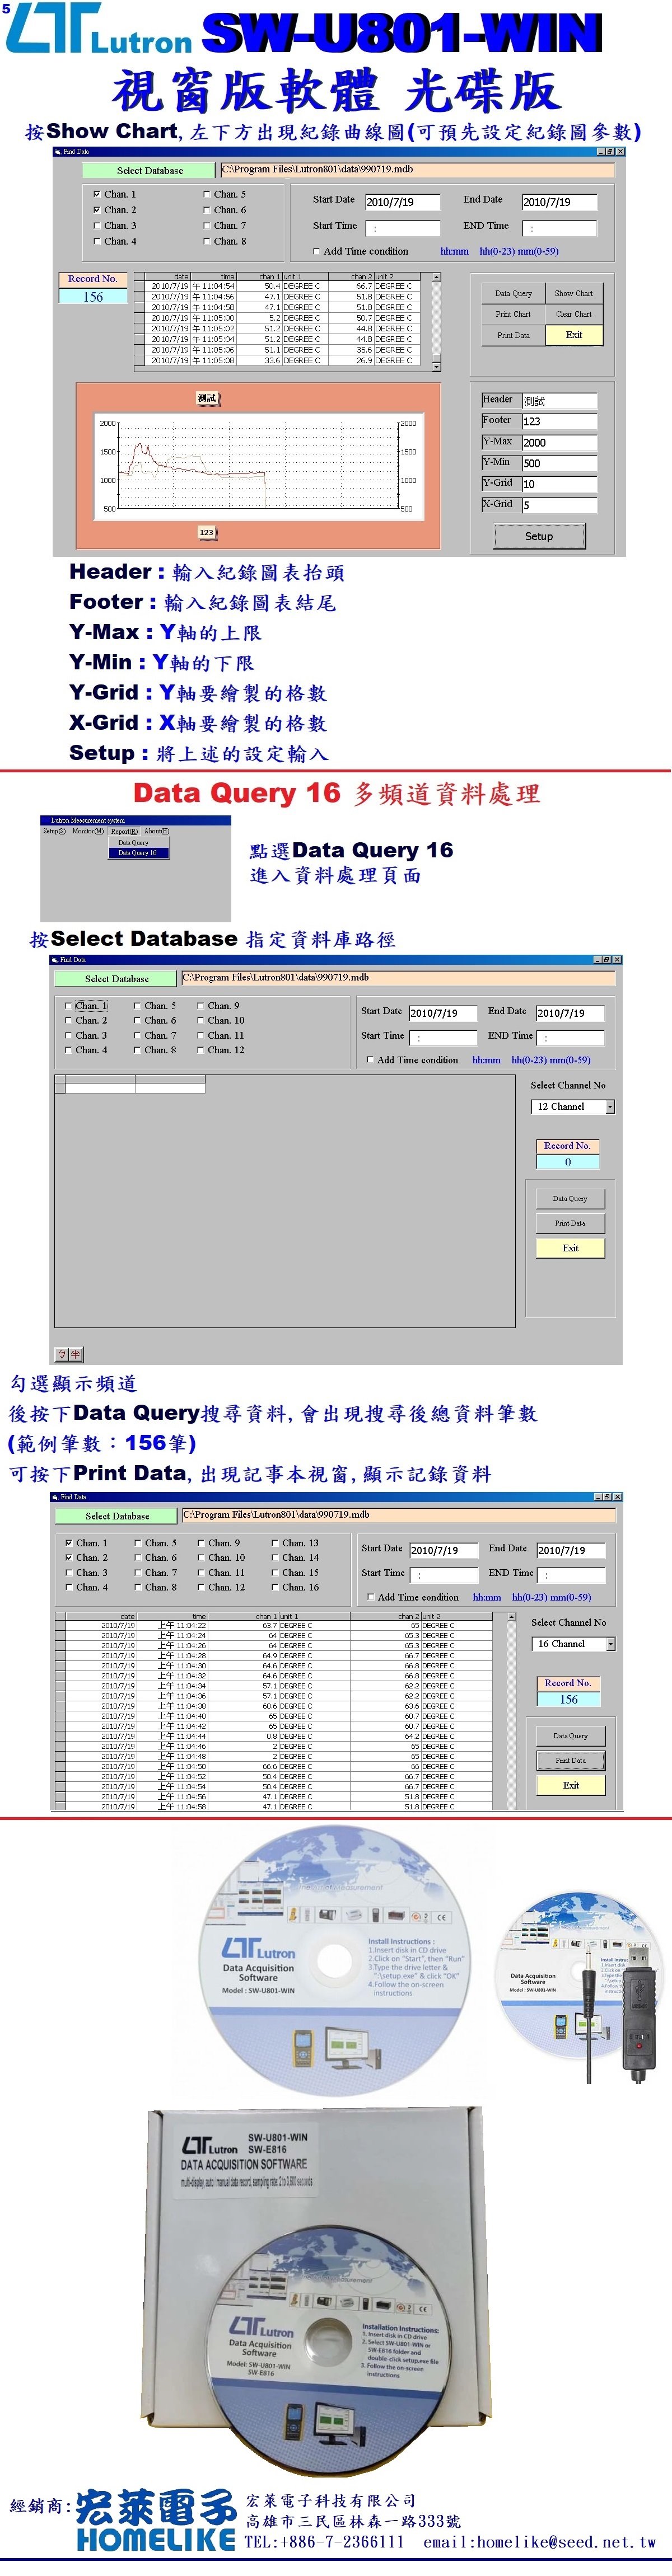Check Chan. 3 in the Show Chart window
The height and width of the screenshot is (2576, 672).
point(96,225)
